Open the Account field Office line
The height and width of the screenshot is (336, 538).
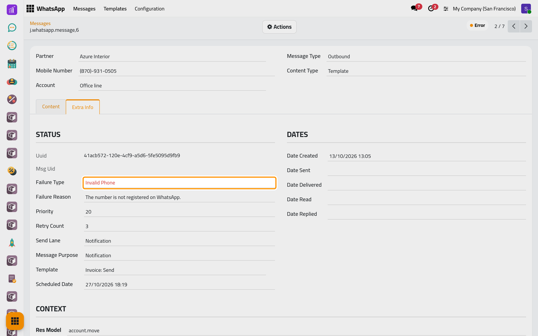pos(172,86)
